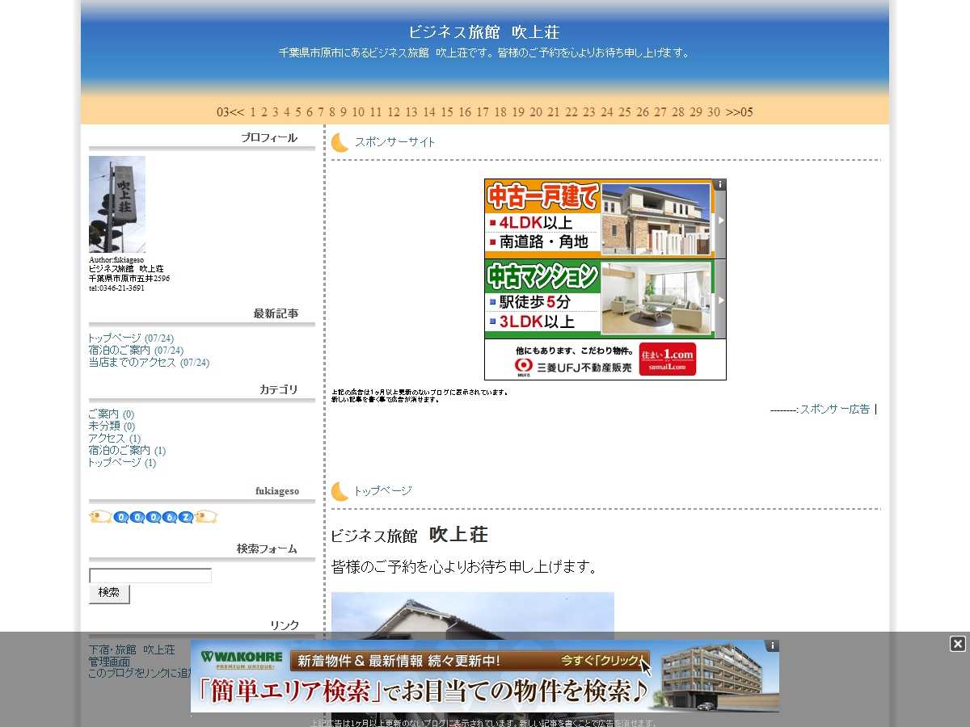Image resolution: width=970 pixels, height=727 pixels.
Task: Select day 24 in the calendar row
Action: 607,112
